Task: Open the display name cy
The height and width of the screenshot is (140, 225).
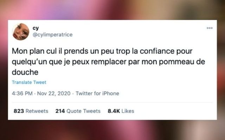Action: (36, 28)
